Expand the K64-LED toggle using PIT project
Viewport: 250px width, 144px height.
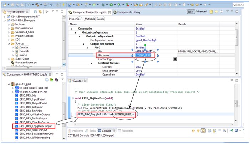coord(5,17)
